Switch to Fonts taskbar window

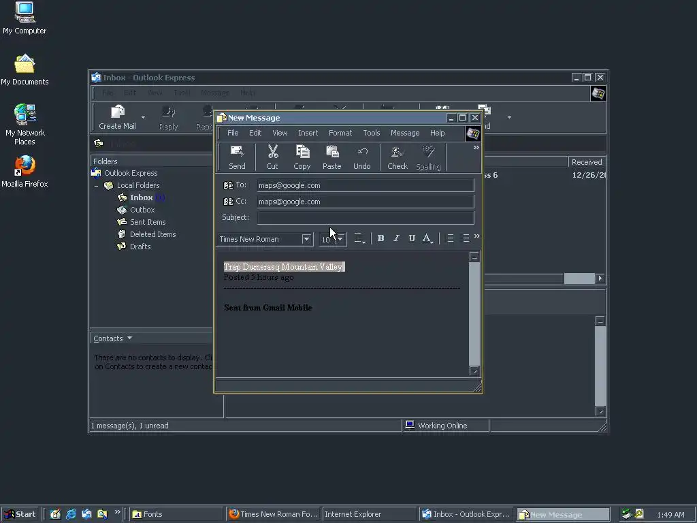(176, 514)
